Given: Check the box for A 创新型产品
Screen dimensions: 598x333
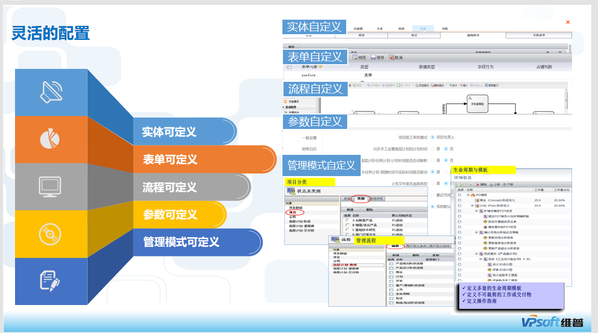Looking at the screenshot, I should point(347,220).
